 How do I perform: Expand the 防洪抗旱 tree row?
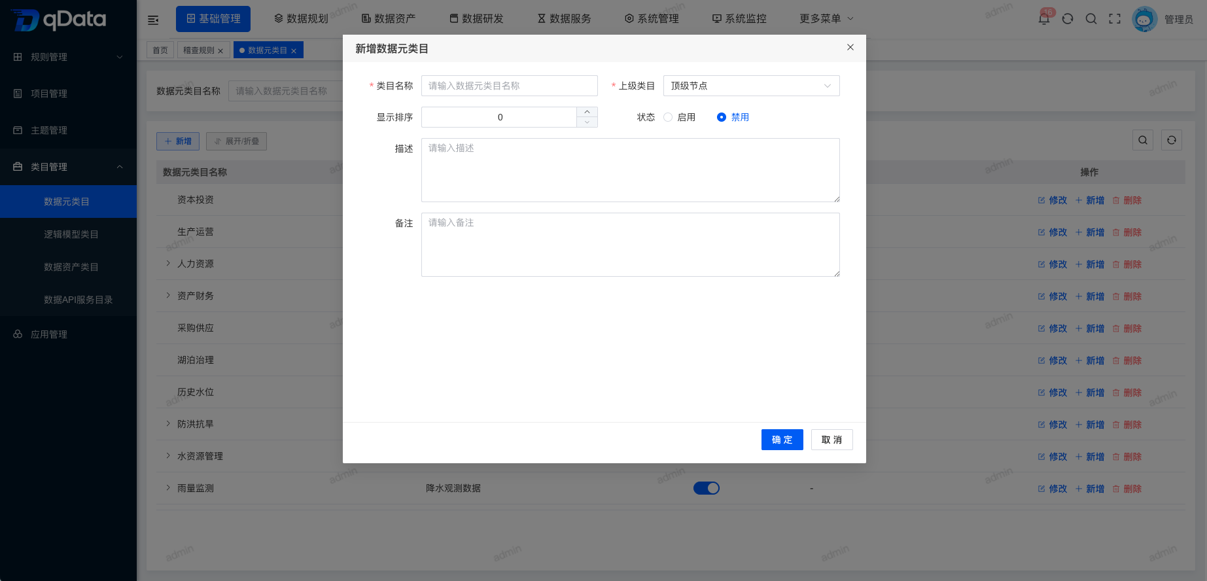tap(168, 423)
